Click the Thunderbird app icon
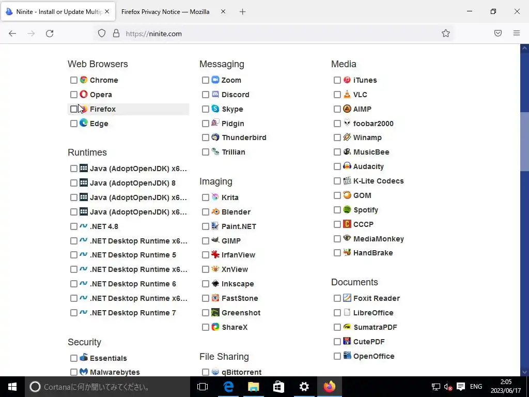The width and height of the screenshot is (529, 397). (215, 138)
